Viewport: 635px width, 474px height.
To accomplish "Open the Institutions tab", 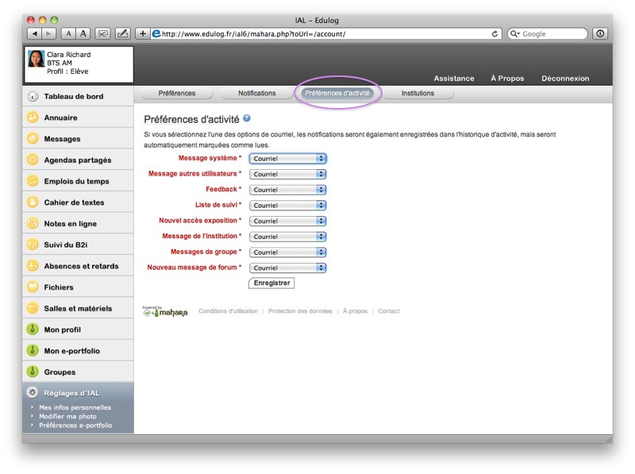I will click(418, 94).
